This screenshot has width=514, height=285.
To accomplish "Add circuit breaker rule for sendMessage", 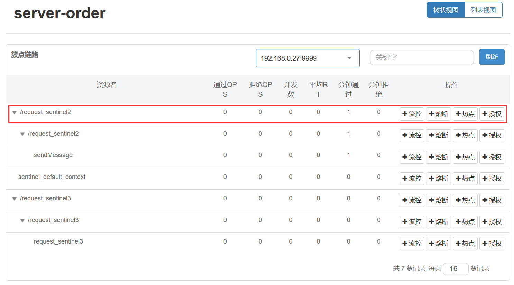I will [x=438, y=157].
